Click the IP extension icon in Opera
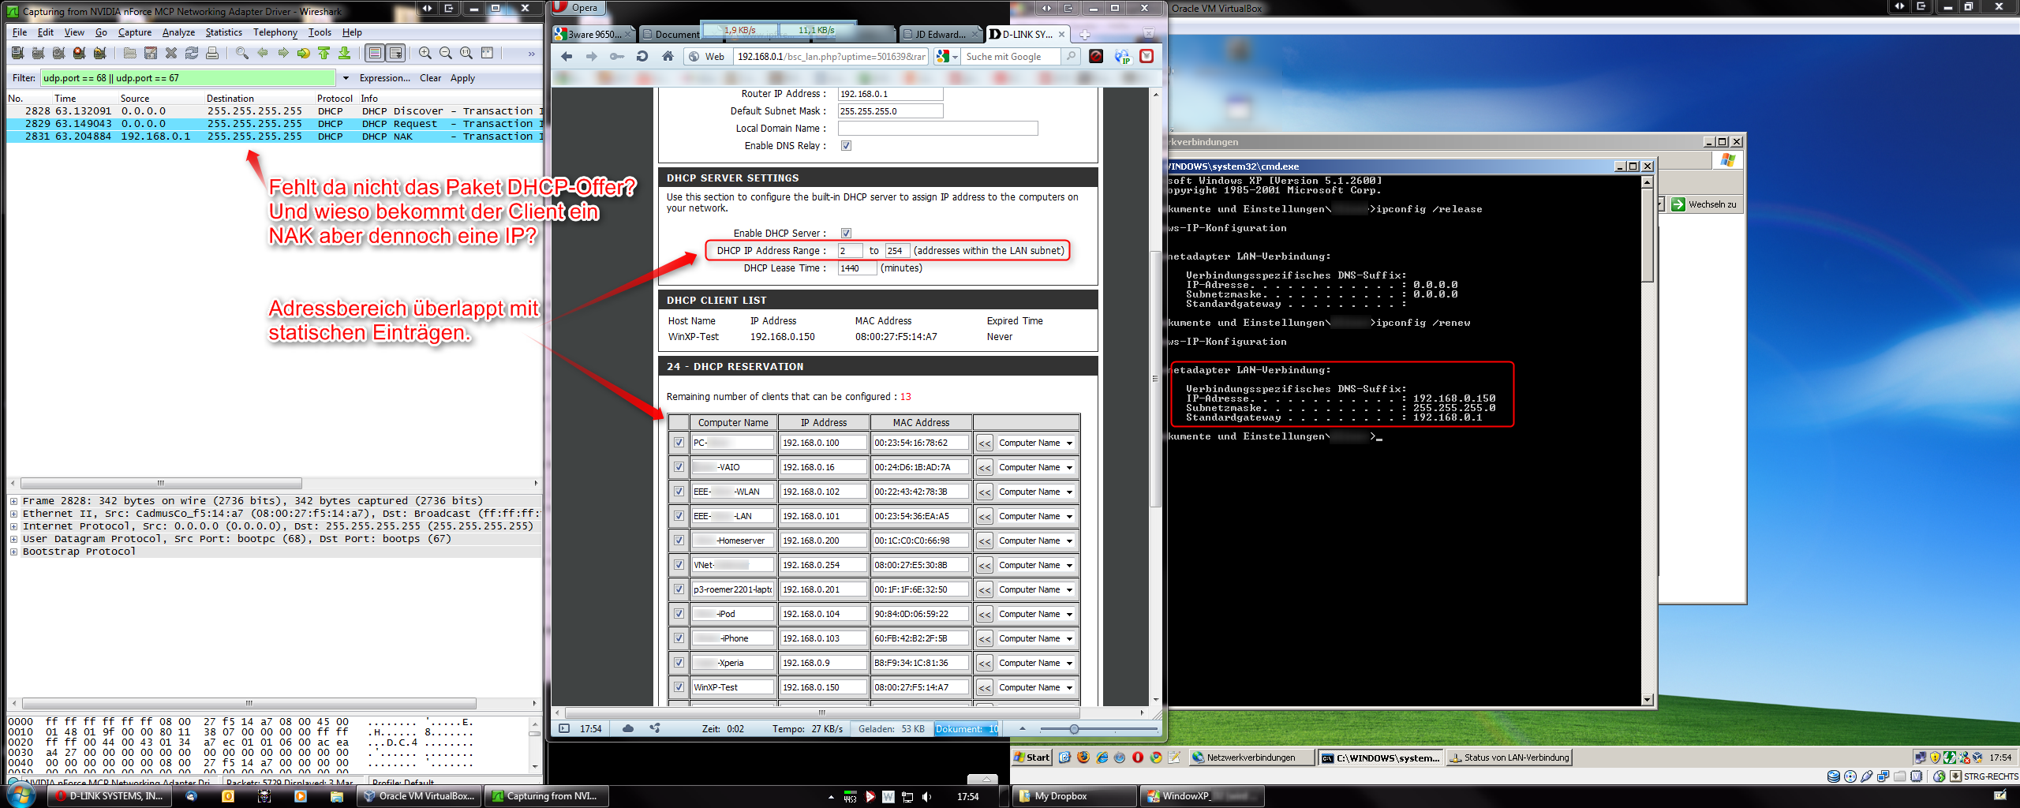Screen dimensions: 2020x808 pos(1122,56)
